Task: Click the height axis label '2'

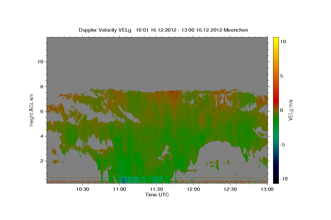Action: point(42,161)
